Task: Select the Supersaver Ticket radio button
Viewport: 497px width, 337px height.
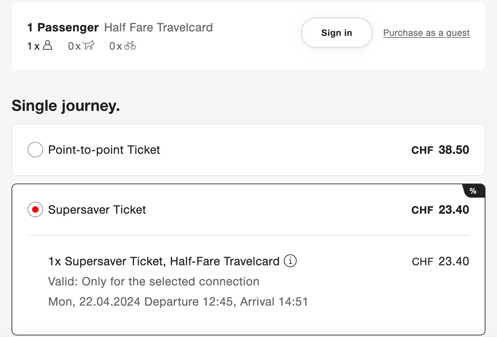Action: click(35, 209)
